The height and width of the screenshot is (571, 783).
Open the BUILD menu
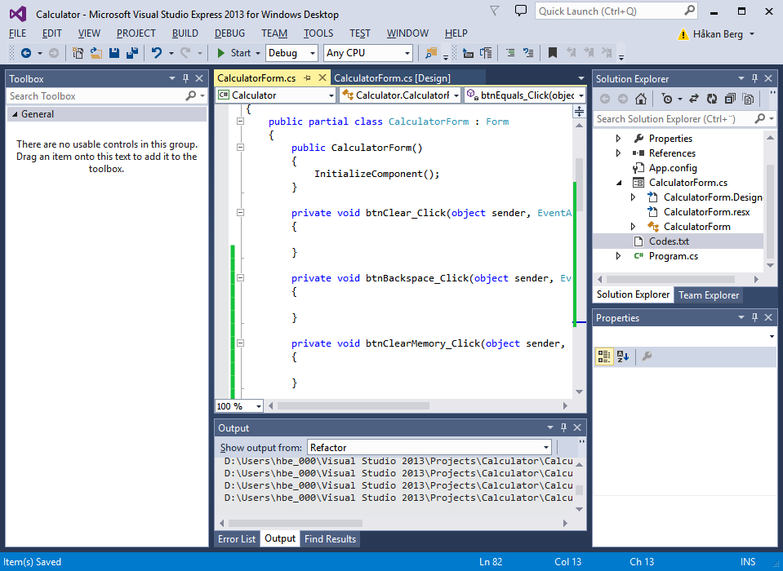tap(185, 33)
